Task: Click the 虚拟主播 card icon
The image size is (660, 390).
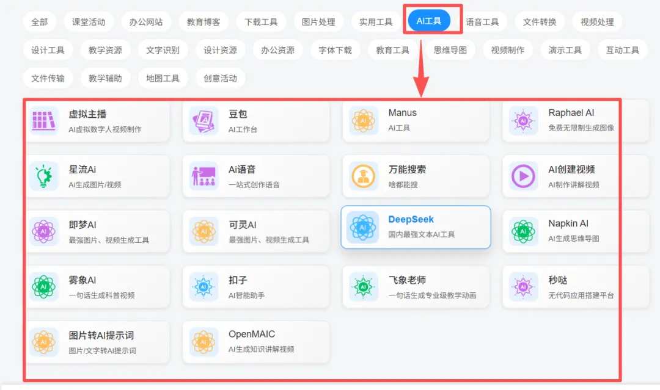Action: (44, 121)
